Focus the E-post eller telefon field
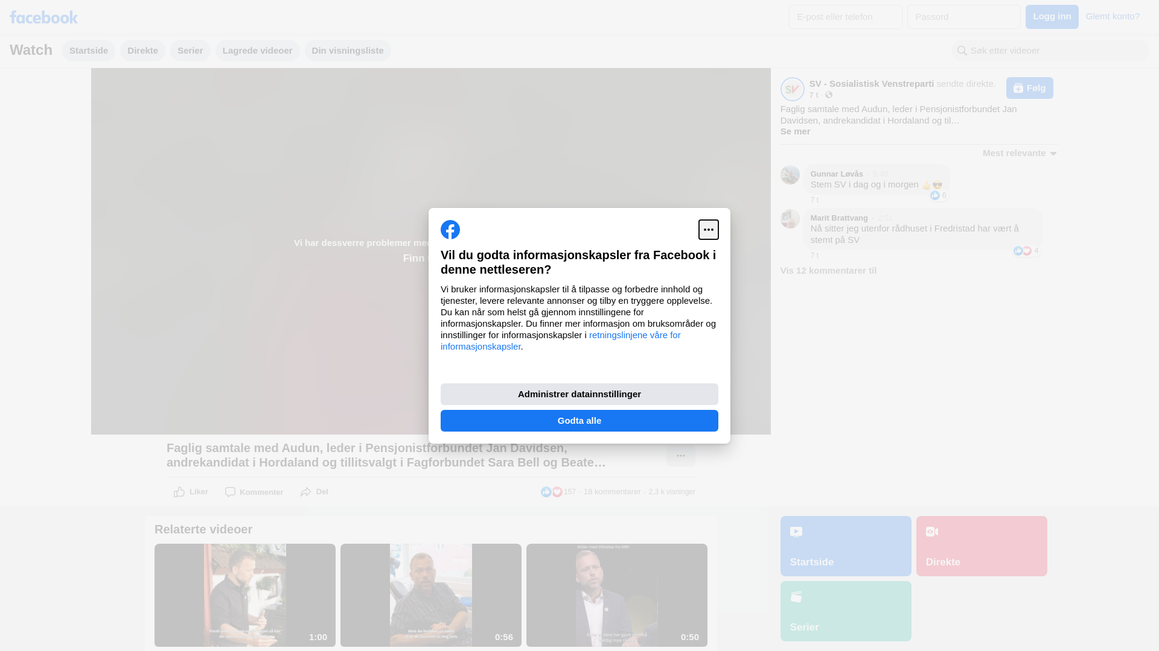Image resolution: width=1159 pixels, height=651 pixels. coord(846,17)
